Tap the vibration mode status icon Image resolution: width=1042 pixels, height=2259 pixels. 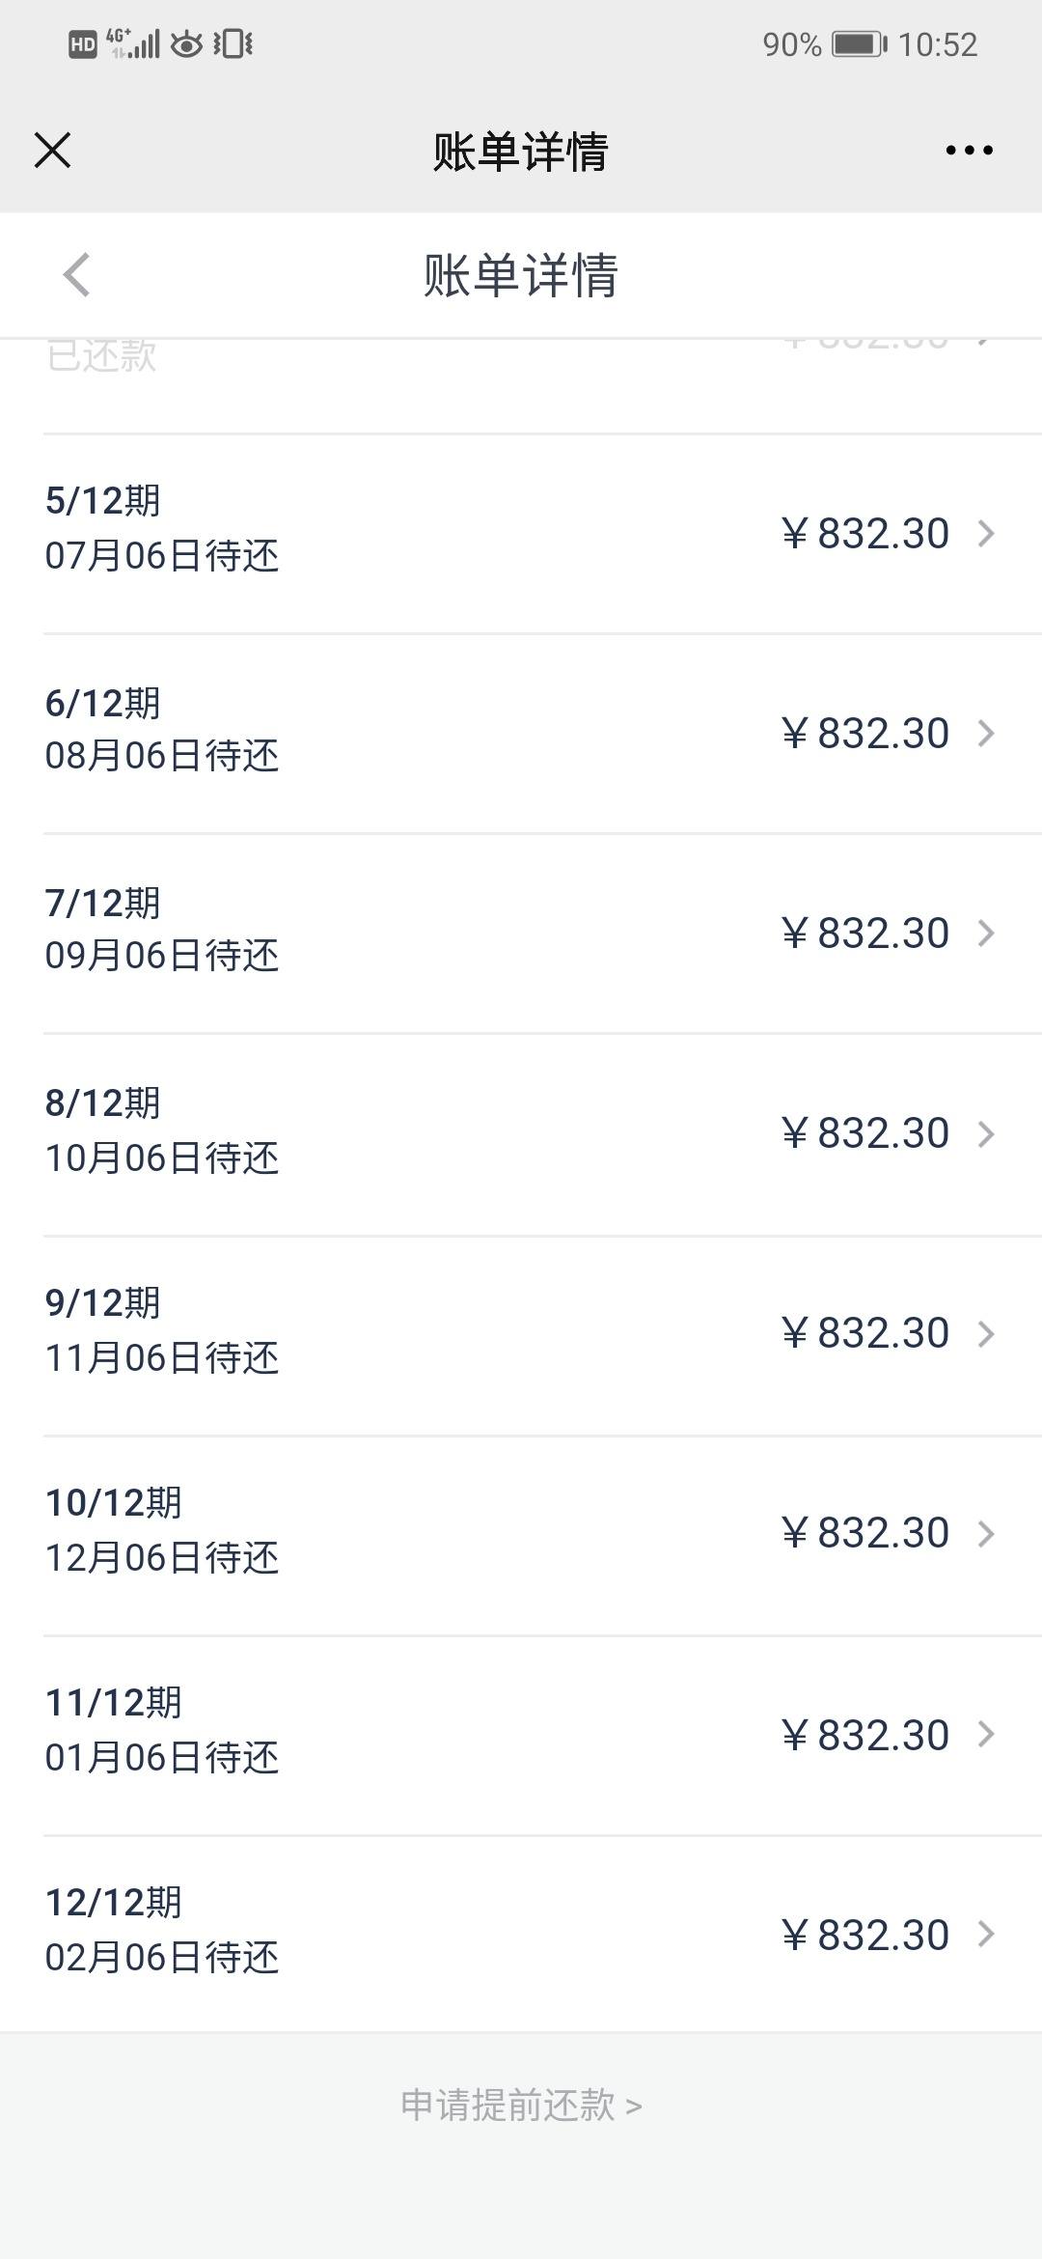pyautogui.click(x=233, y=44)
